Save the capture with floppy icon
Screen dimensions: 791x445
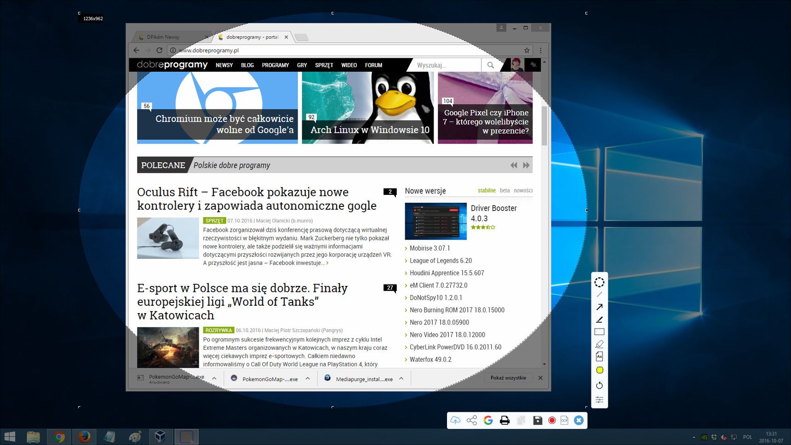(x=537, y=420)
